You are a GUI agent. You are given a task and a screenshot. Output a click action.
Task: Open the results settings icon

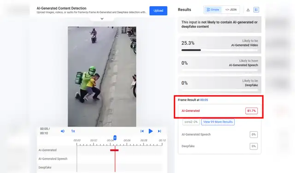[x=256, y=10]
